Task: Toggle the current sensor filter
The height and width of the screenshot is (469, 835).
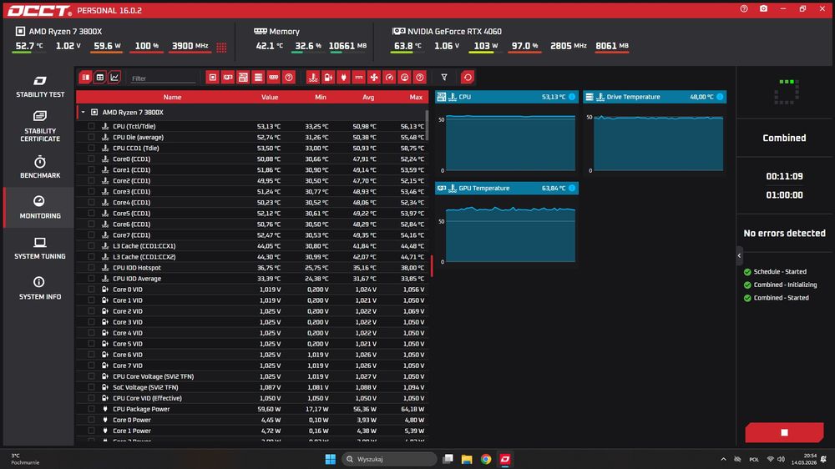Action: [x=359, y=78]
